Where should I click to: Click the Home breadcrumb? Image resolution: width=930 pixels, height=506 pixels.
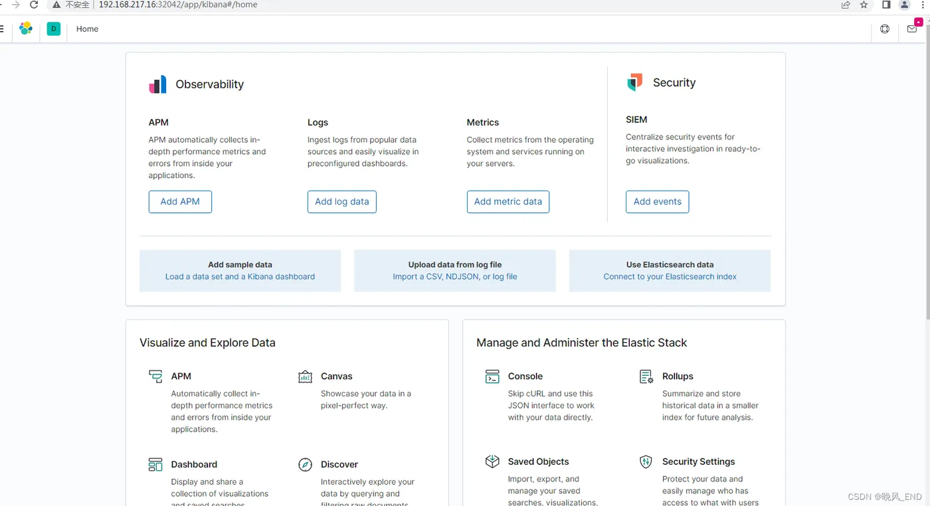[87, 29]
